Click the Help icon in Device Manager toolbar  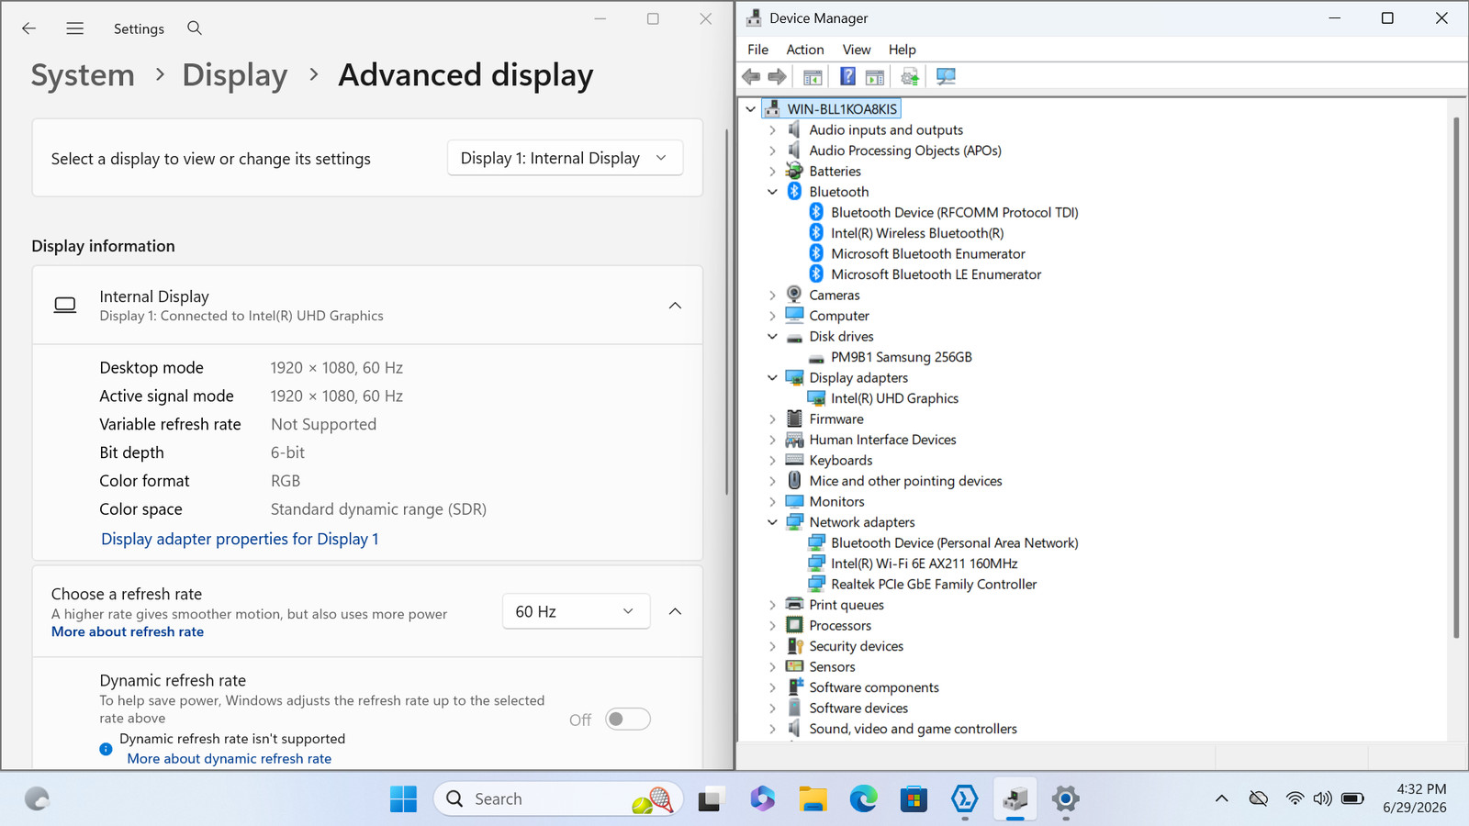(x=847, y=77)
